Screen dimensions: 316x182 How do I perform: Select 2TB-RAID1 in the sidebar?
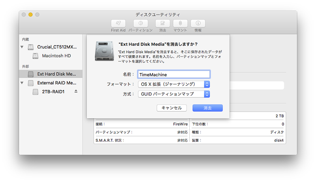pyautogui.click(x=51, y=92)
